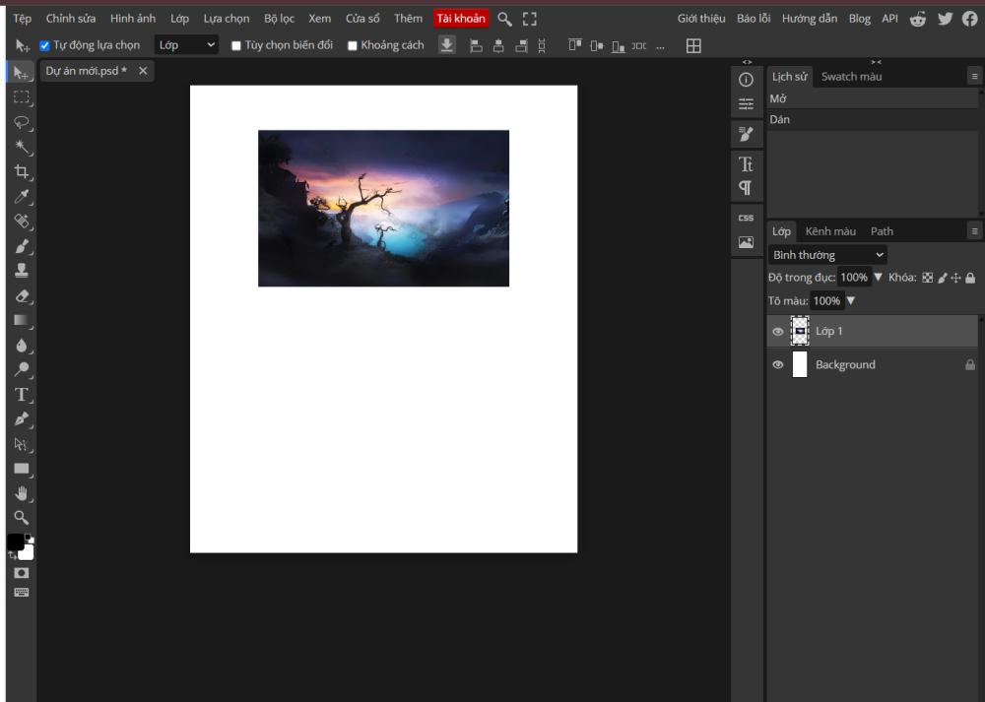
Task: Select the Hand tool
Action: point(21,493)
